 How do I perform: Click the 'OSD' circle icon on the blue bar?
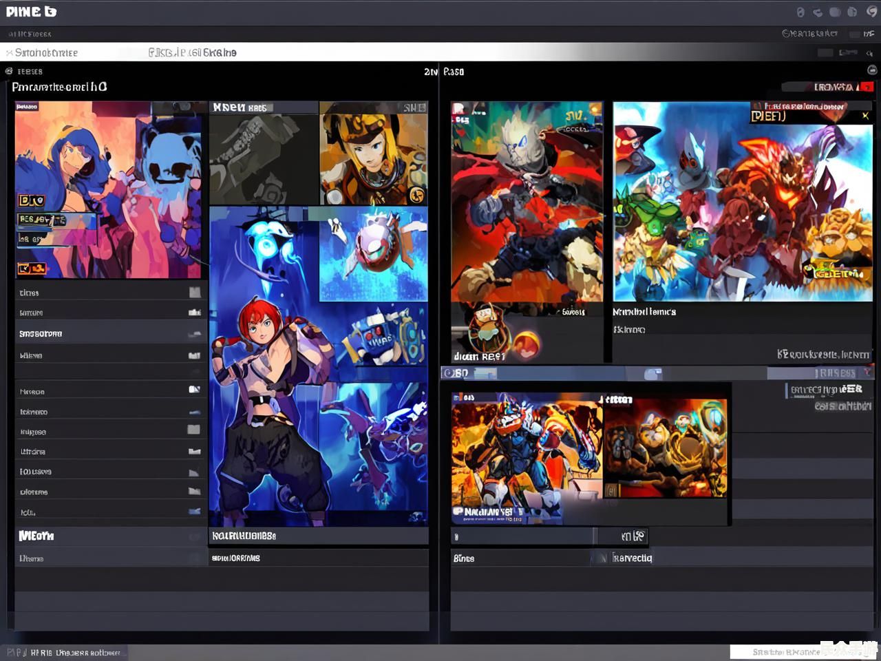(449, 373)
